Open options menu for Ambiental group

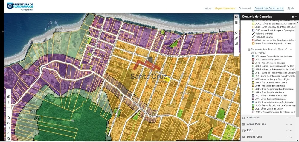tap(286, 118)
